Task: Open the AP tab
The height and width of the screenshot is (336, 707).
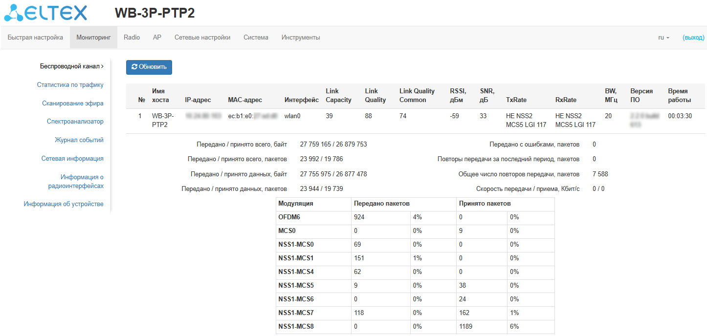Action: pyautogui.click(x=157, y=38)
